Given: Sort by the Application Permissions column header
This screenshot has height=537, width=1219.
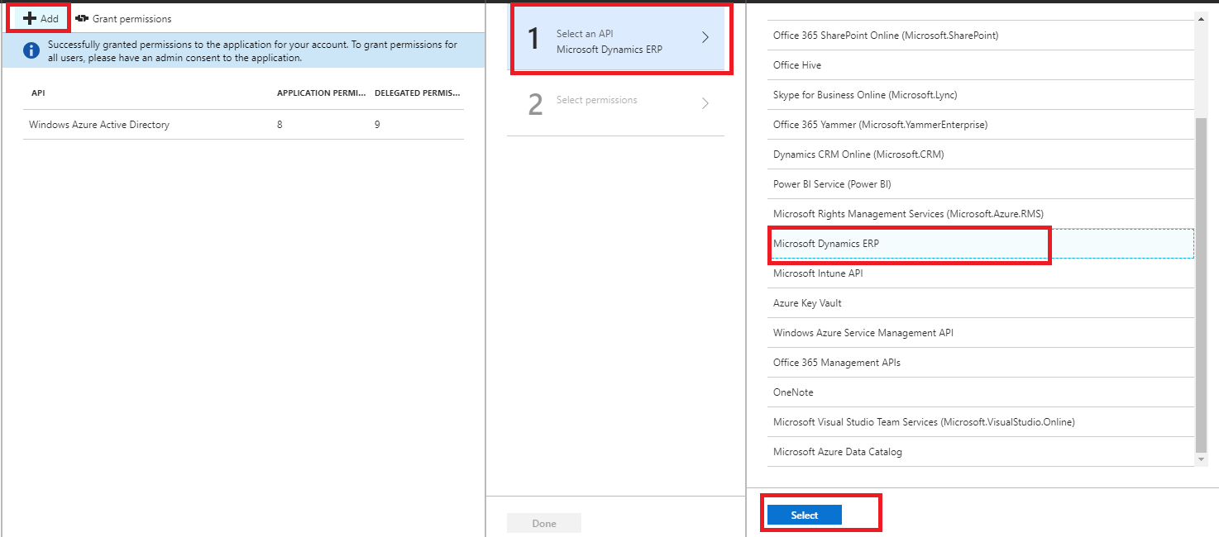Looking at the screenshot, I should click(321, 93).
